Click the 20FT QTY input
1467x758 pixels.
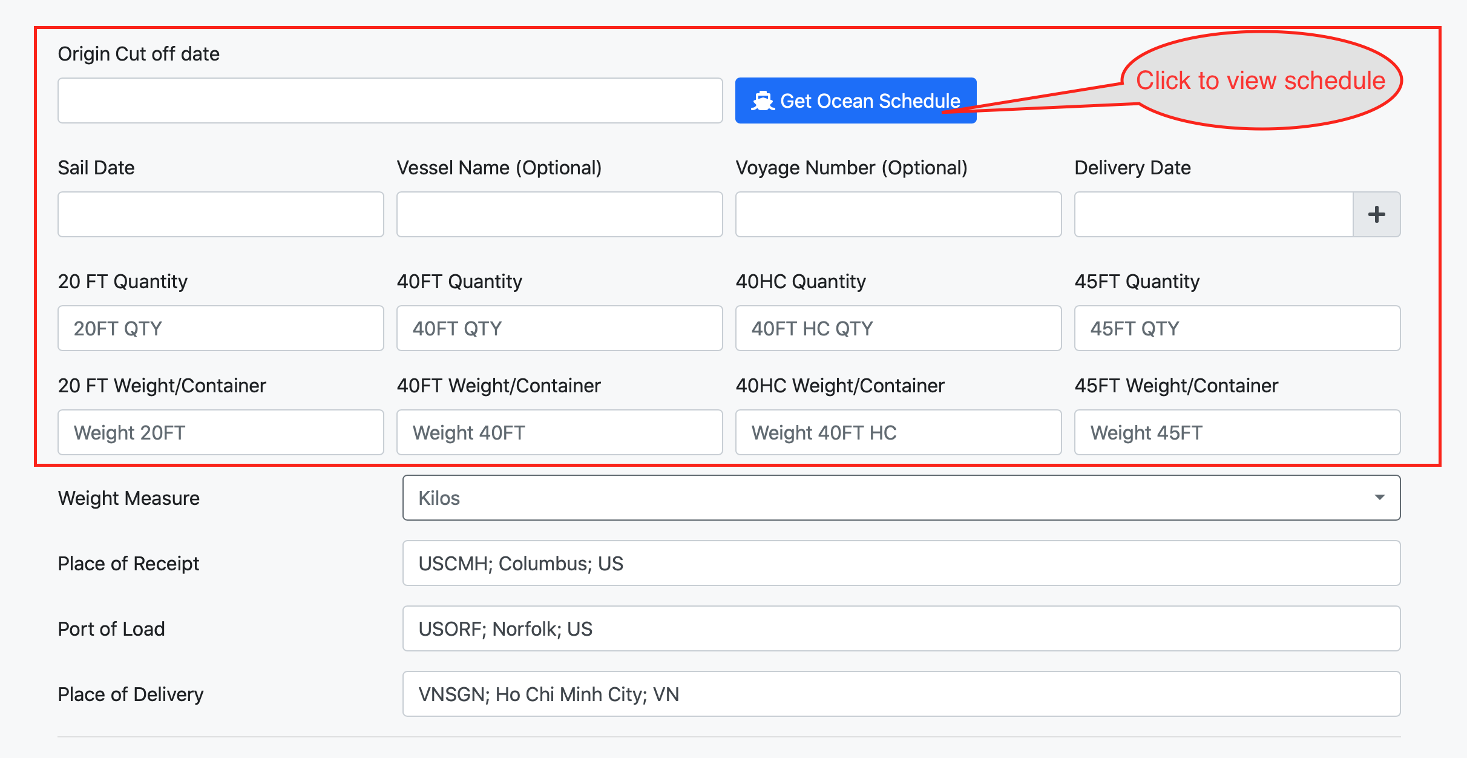220,328
